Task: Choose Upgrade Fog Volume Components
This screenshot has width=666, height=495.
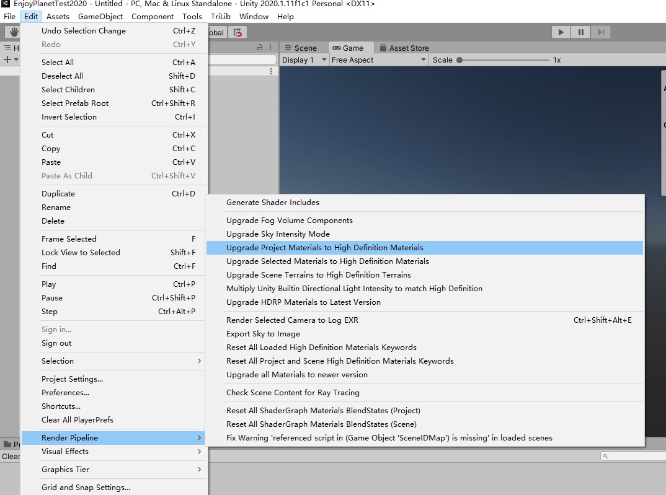Action: point(425,221)
